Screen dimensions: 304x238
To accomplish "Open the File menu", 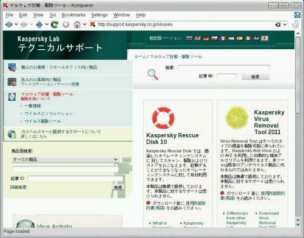I will tap(9, 15).
